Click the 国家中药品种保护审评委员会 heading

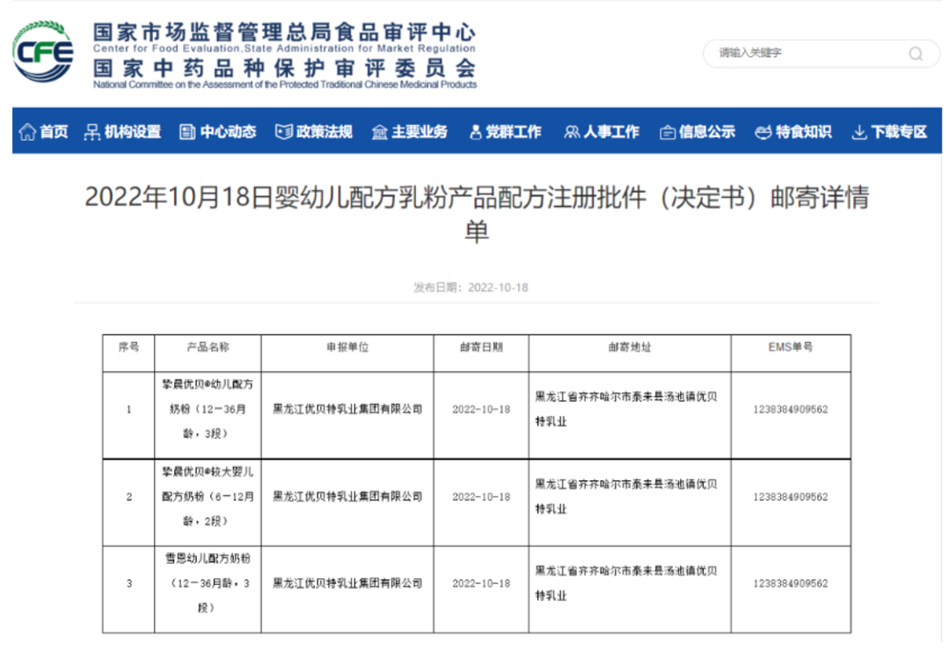284,68
